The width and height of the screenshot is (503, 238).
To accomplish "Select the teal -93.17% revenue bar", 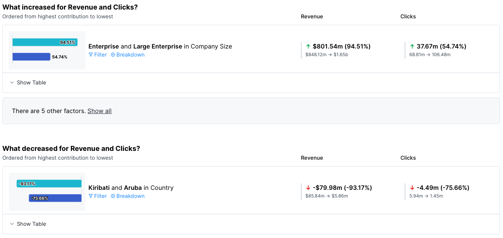I will (x=49, y=184).
